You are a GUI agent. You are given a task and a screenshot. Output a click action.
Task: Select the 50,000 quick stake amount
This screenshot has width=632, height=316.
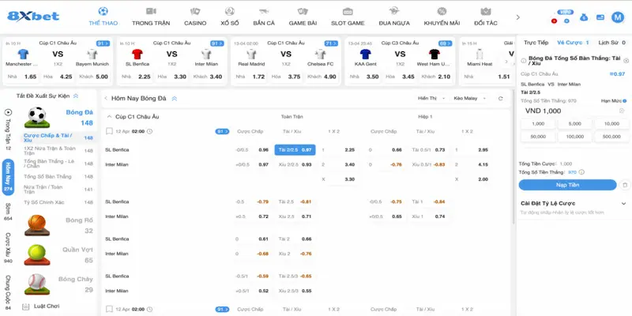(x=537, y=137)
